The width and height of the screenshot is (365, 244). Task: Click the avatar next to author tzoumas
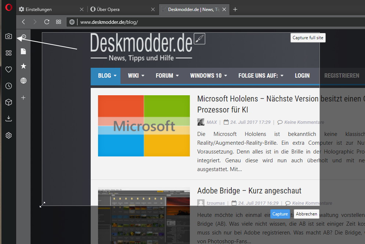(200, 203)
